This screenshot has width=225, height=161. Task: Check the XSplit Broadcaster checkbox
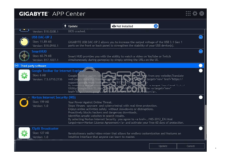click(201, 128)
